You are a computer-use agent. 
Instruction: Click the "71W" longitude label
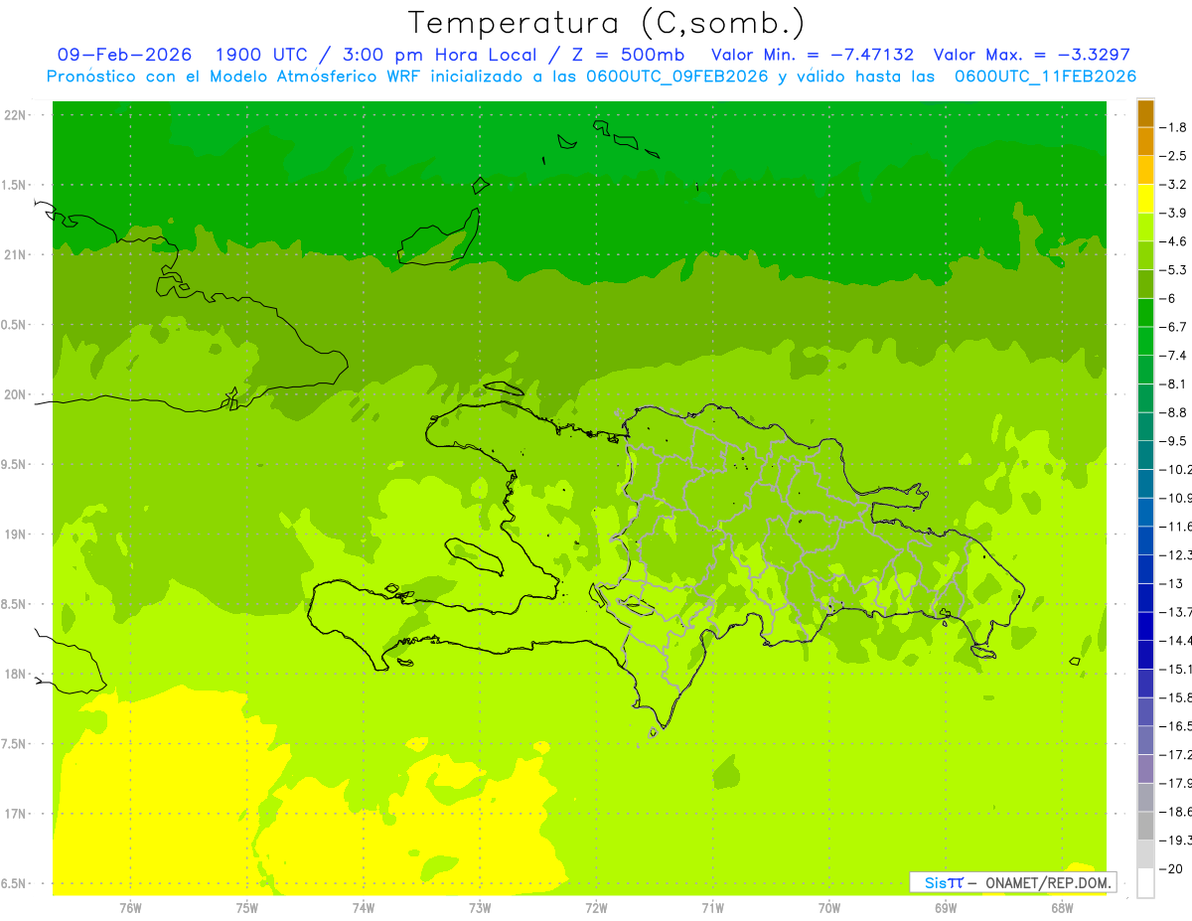(x=712, y=907)
